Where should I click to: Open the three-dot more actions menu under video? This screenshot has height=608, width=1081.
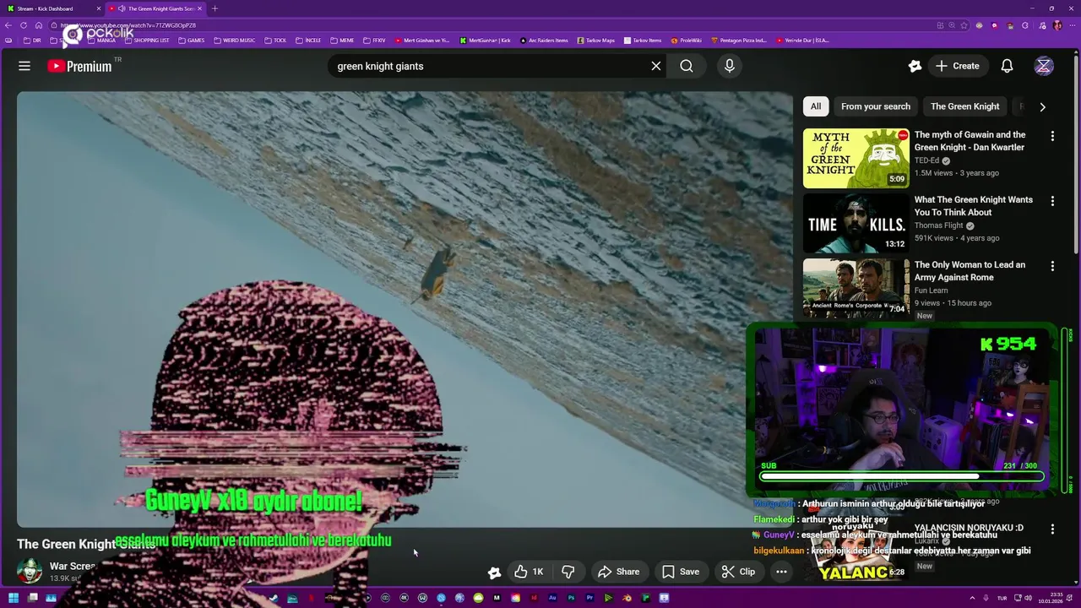tap(781, 572)
